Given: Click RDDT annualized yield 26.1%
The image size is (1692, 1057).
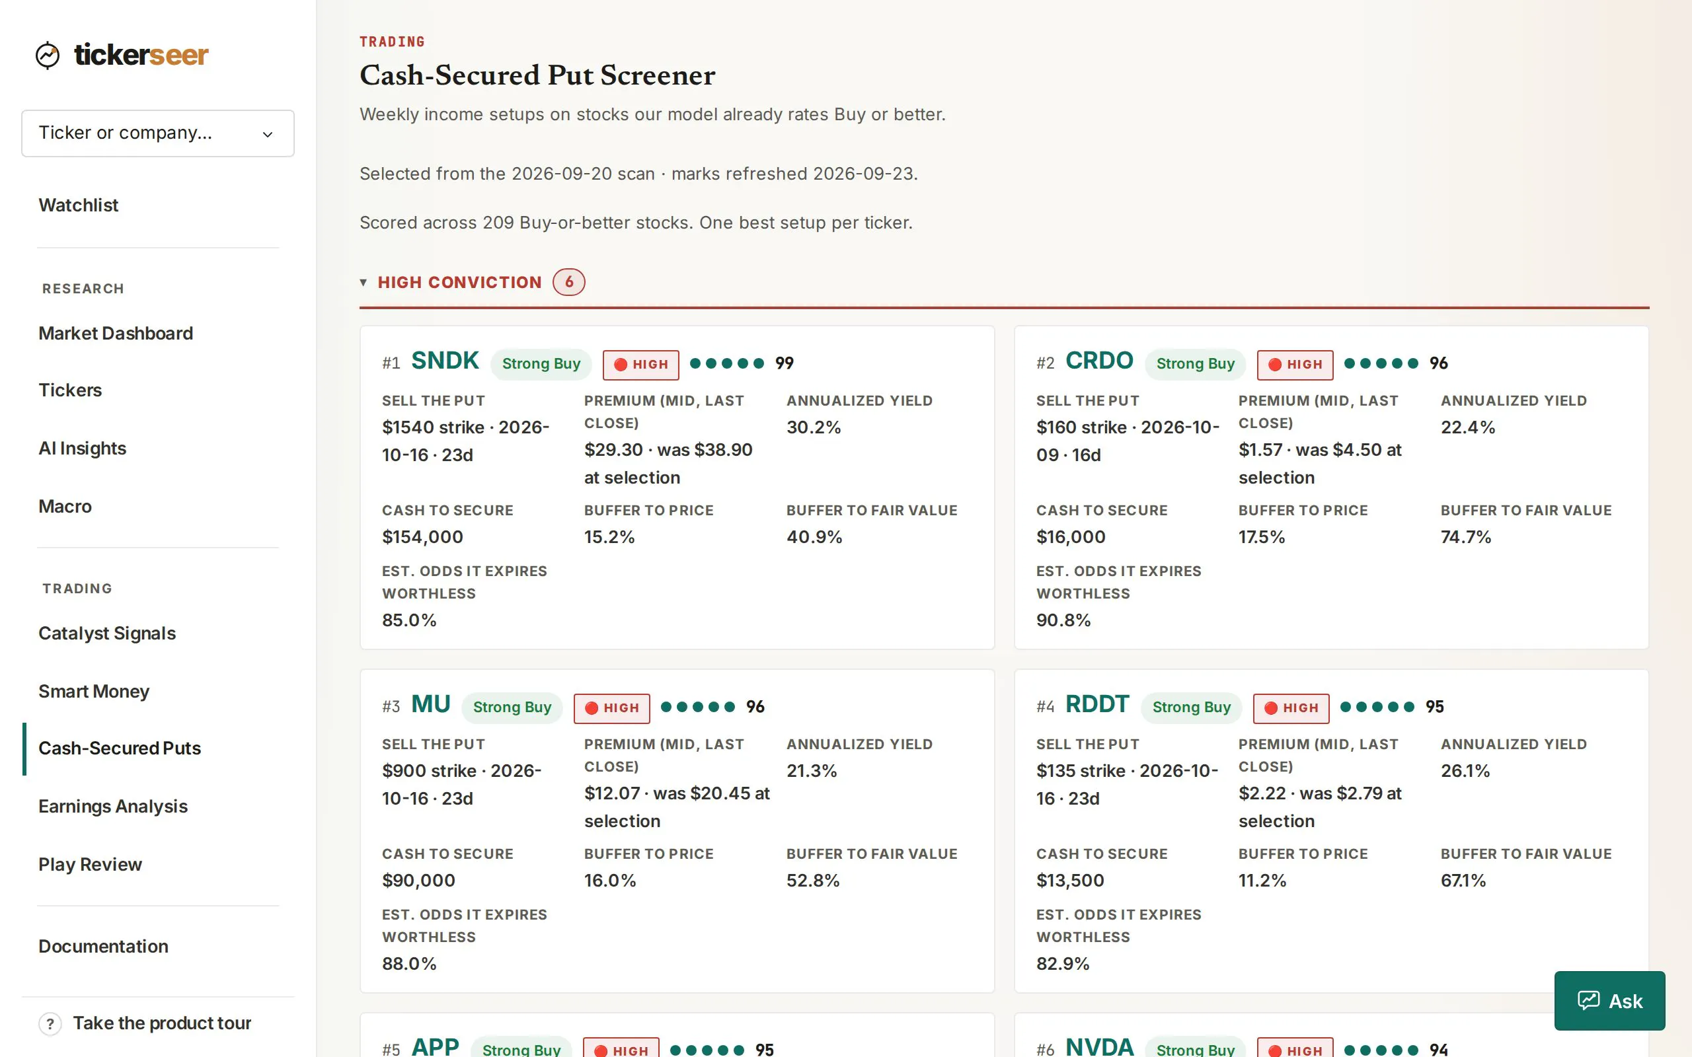Looking at the screenshot, I should [1465, 770].
